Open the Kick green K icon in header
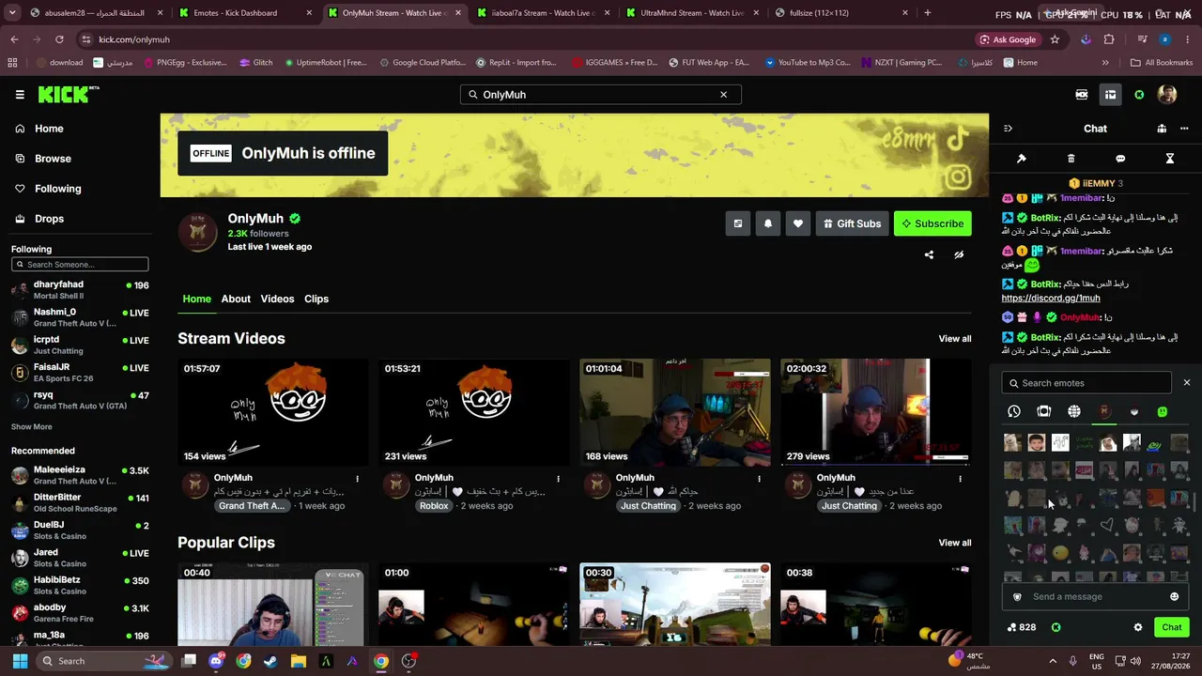This screenshot has height=676, width=1202. tap(1139, 95)
